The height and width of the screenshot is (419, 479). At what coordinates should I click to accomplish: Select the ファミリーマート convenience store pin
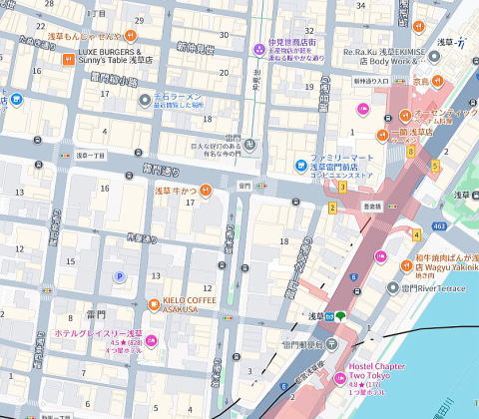(x=301, y=166)
